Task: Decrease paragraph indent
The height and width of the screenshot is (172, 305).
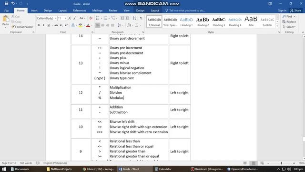Action: 122,18
